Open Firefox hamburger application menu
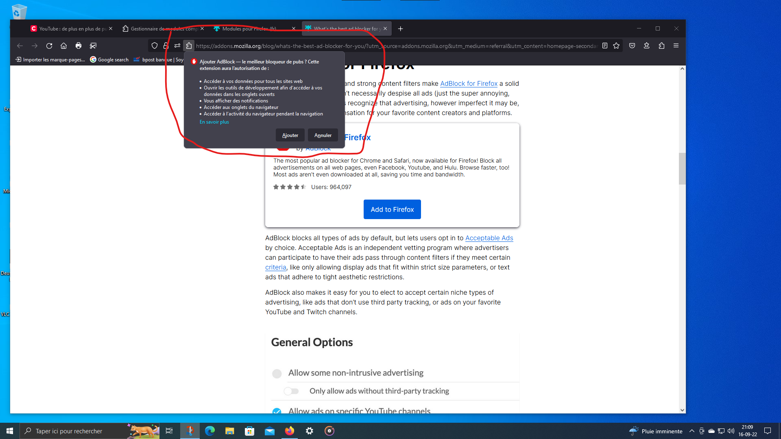This screenshot has width=781, height=439. (x=676, y=46)
